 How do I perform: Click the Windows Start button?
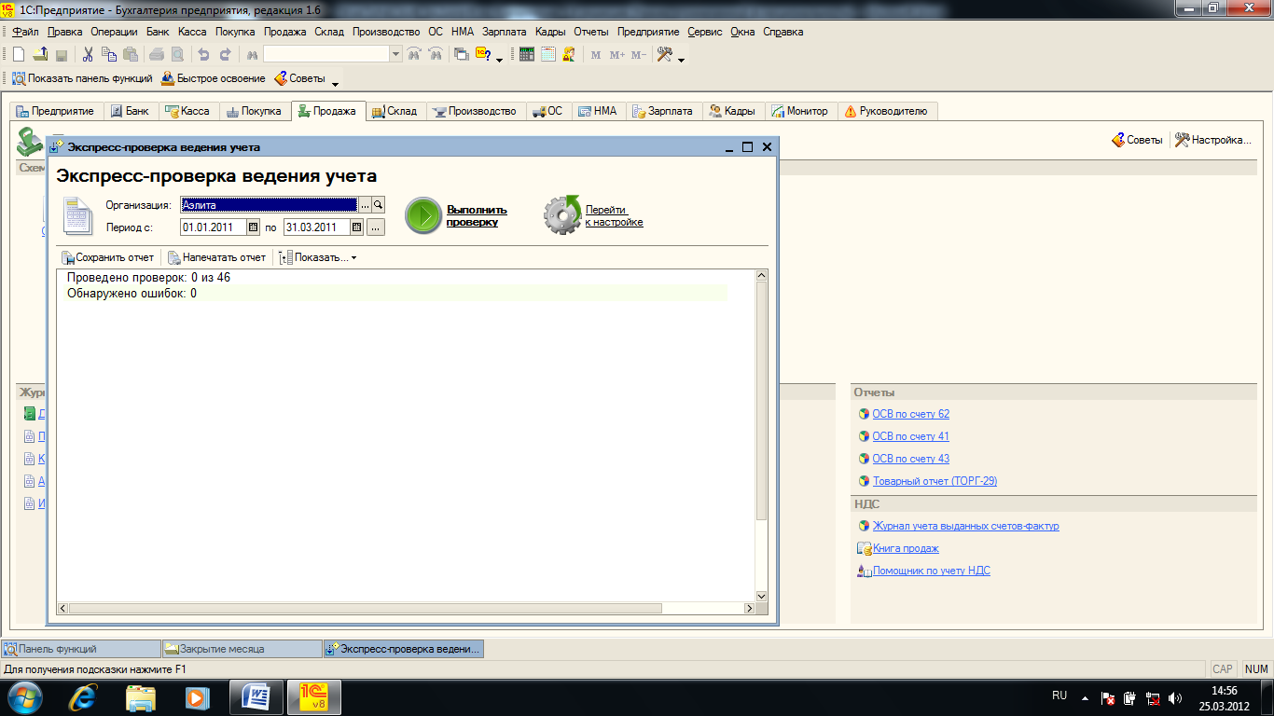pyautogui.click(x=26, y=696)
